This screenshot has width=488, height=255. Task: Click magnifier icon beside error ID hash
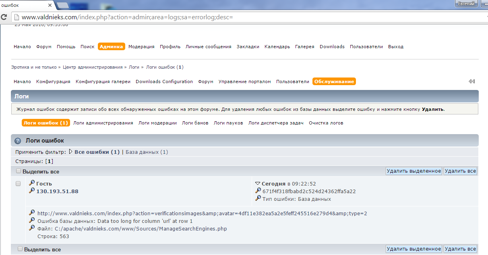(x=258, y=191)
